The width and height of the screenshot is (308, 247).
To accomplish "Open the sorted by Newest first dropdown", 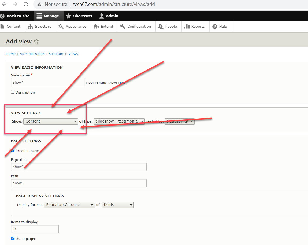I will 180,121.
